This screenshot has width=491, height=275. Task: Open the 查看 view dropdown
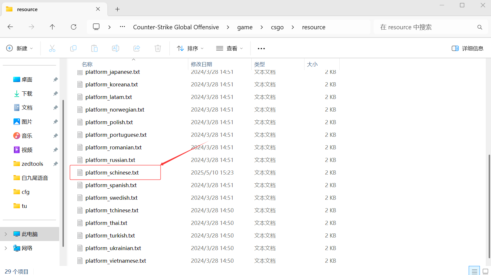[229, 48]
